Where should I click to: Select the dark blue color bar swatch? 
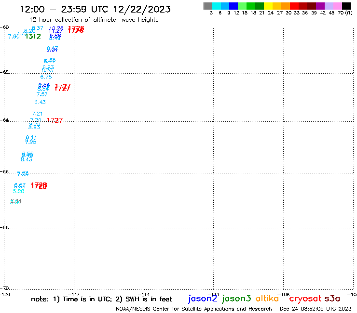233,6
